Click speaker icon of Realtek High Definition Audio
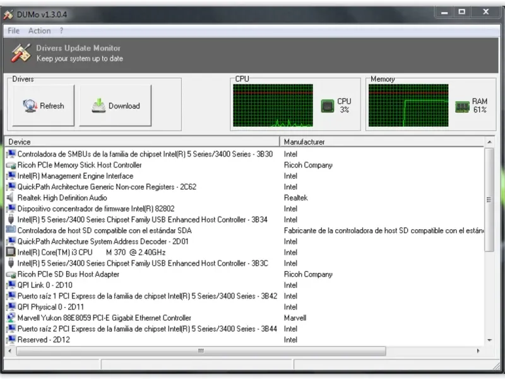The height and width of the screenshot is (379, 505). click(11, 197)
